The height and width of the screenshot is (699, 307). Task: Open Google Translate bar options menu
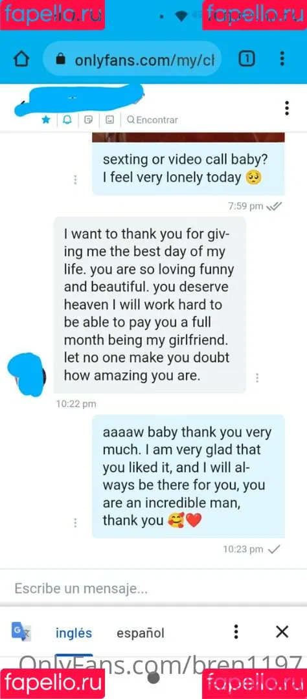pyautogui.click(x=236, y=632)
